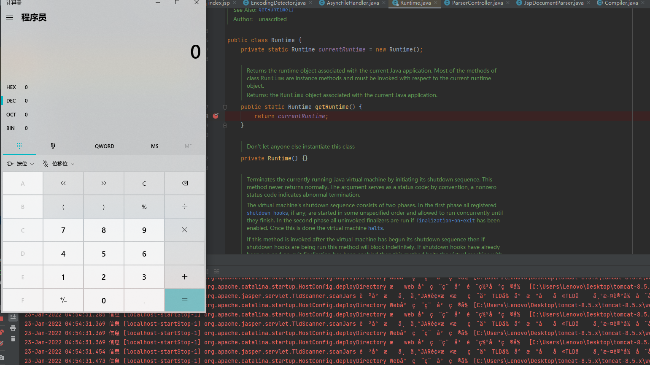This screenshot has width=650, height=365.
Task: Close the JspDocumentParser.java editor tab
Action: (588, 3)
